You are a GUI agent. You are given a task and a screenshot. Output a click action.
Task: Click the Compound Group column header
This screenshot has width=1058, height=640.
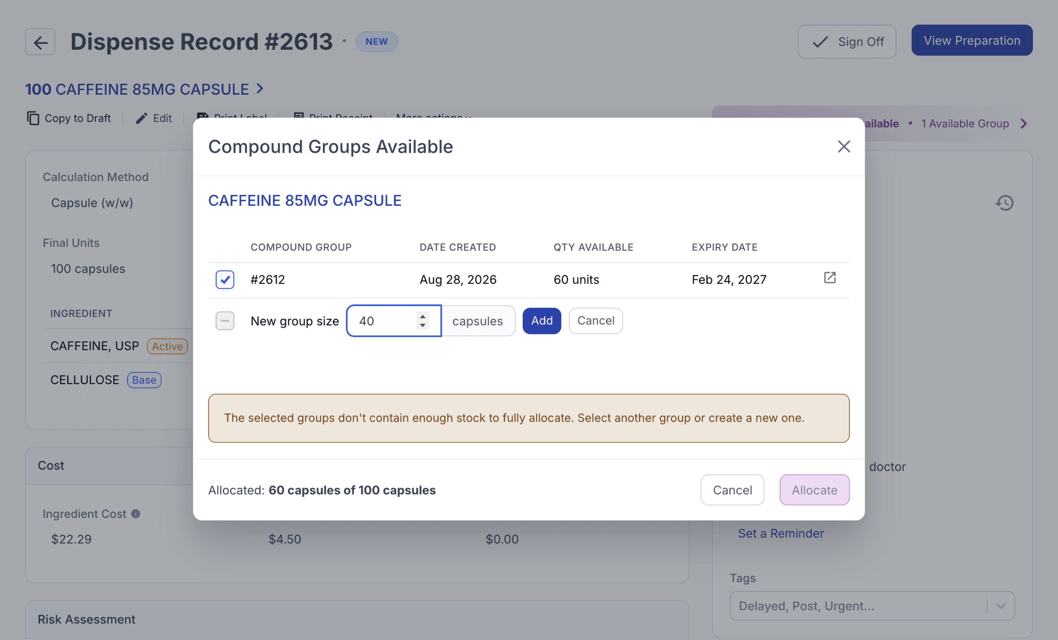point(301,247)
